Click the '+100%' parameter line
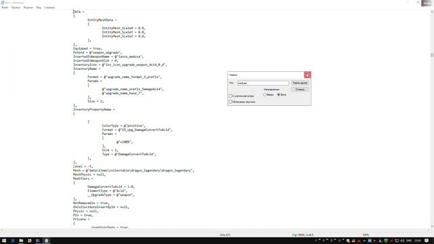The height and width of the screenshot is (244, 434). tap(125, 142)
